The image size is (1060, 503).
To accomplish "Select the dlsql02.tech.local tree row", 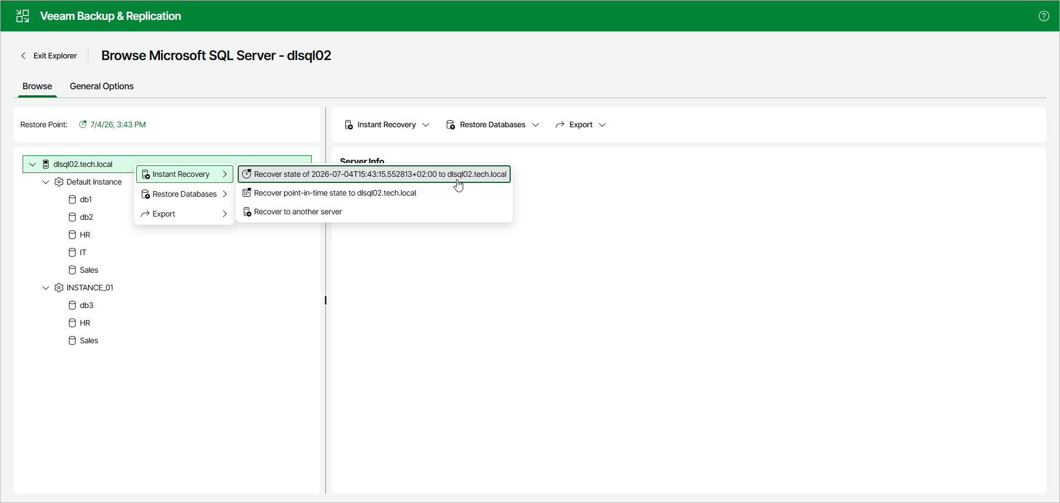I will 167,164.
